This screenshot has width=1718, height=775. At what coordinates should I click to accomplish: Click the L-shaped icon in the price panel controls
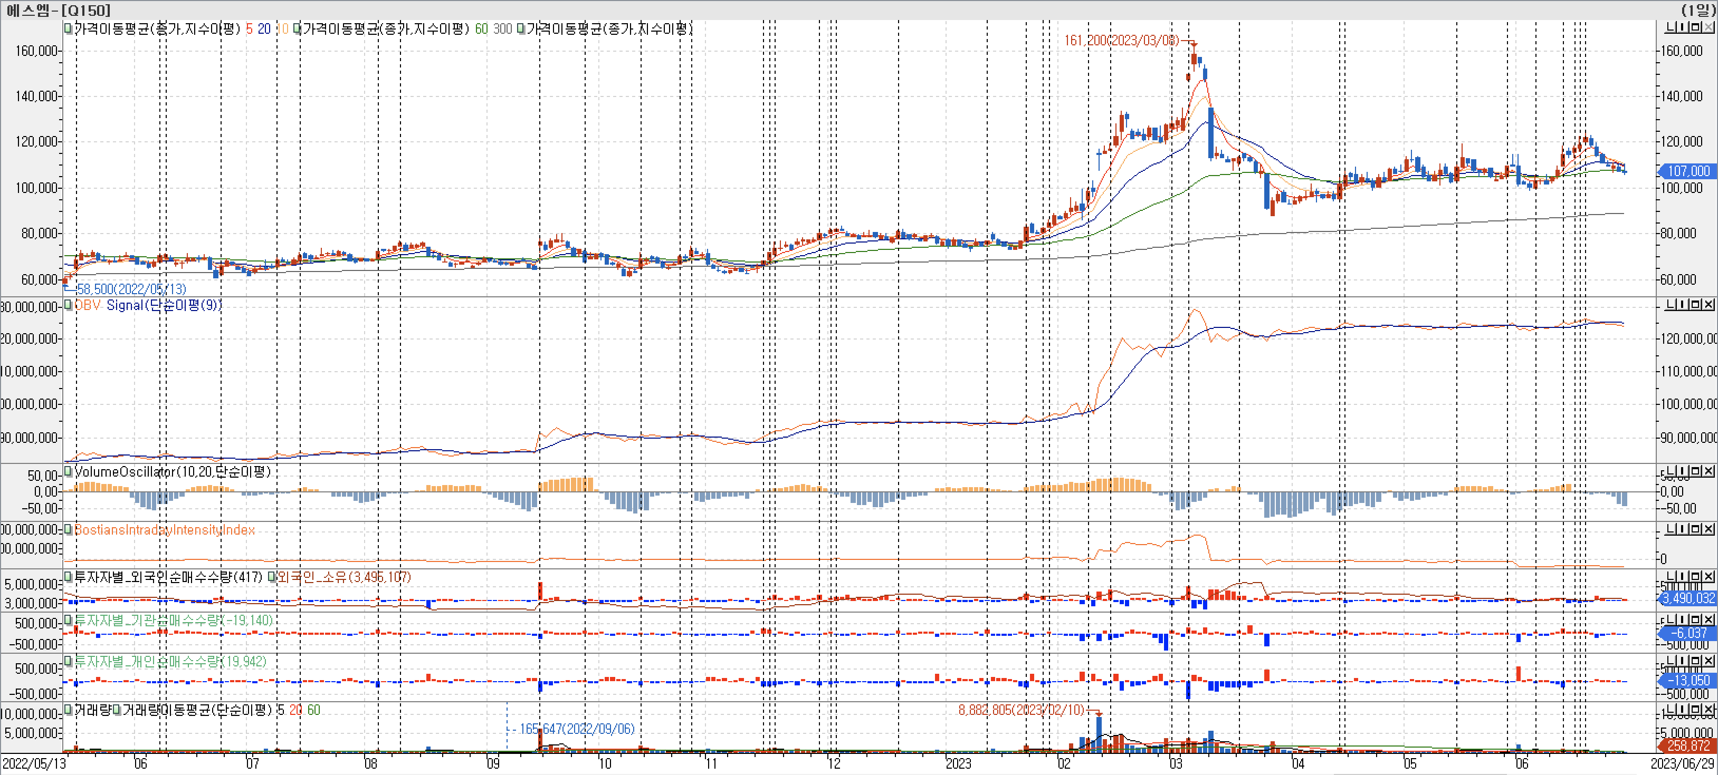tap(1670, 27)
